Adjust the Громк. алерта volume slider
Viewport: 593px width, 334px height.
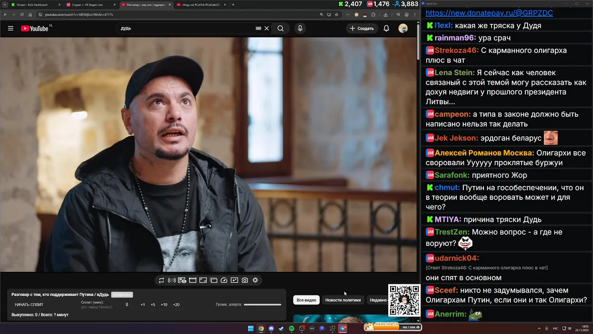click(x=262, y=305)
